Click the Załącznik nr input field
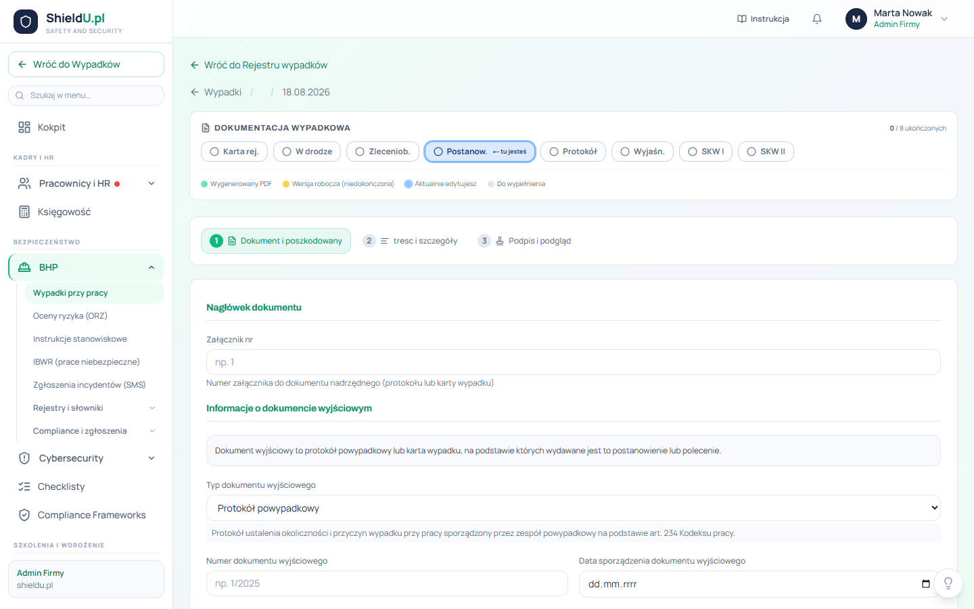This screenshot has width=974, height=609. [574, 362]
